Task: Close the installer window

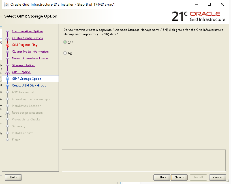Action: tap(222, 4)
